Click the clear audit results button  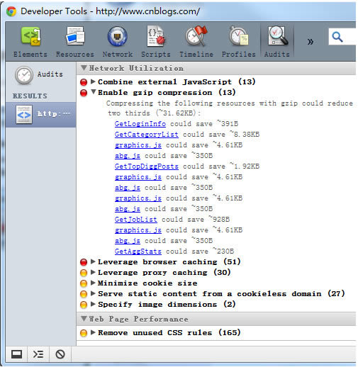click(60, 354)
